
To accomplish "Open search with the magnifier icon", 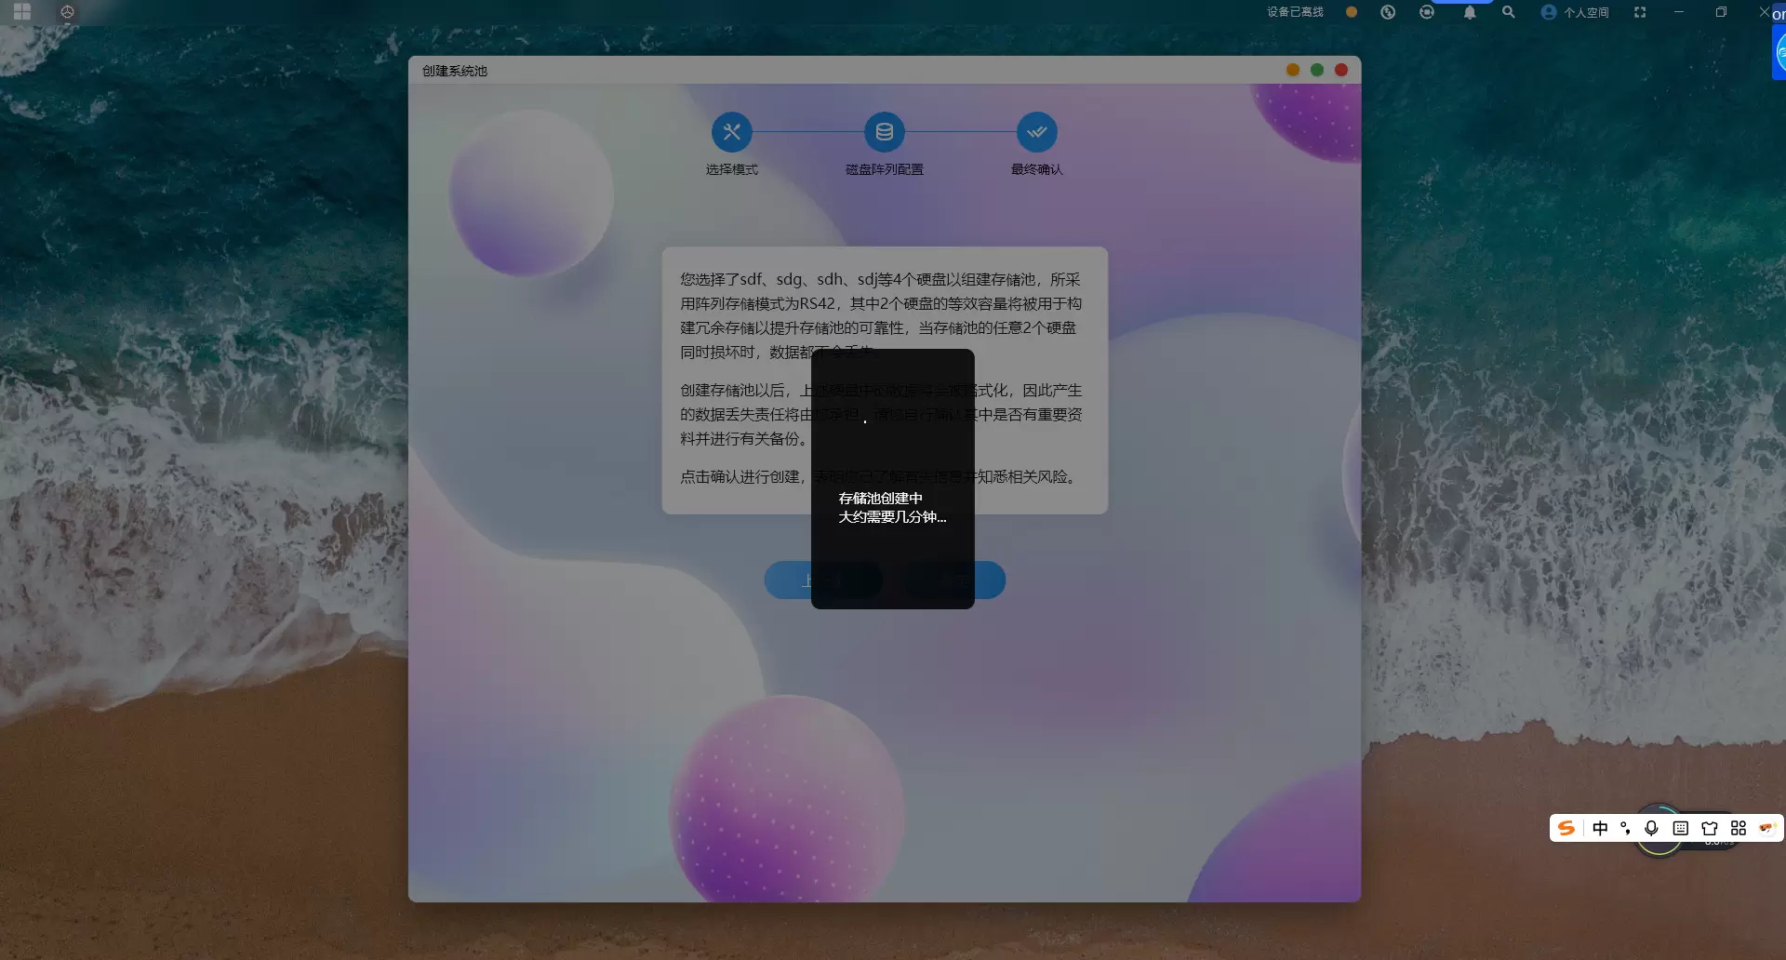I will coord(1508,12).
